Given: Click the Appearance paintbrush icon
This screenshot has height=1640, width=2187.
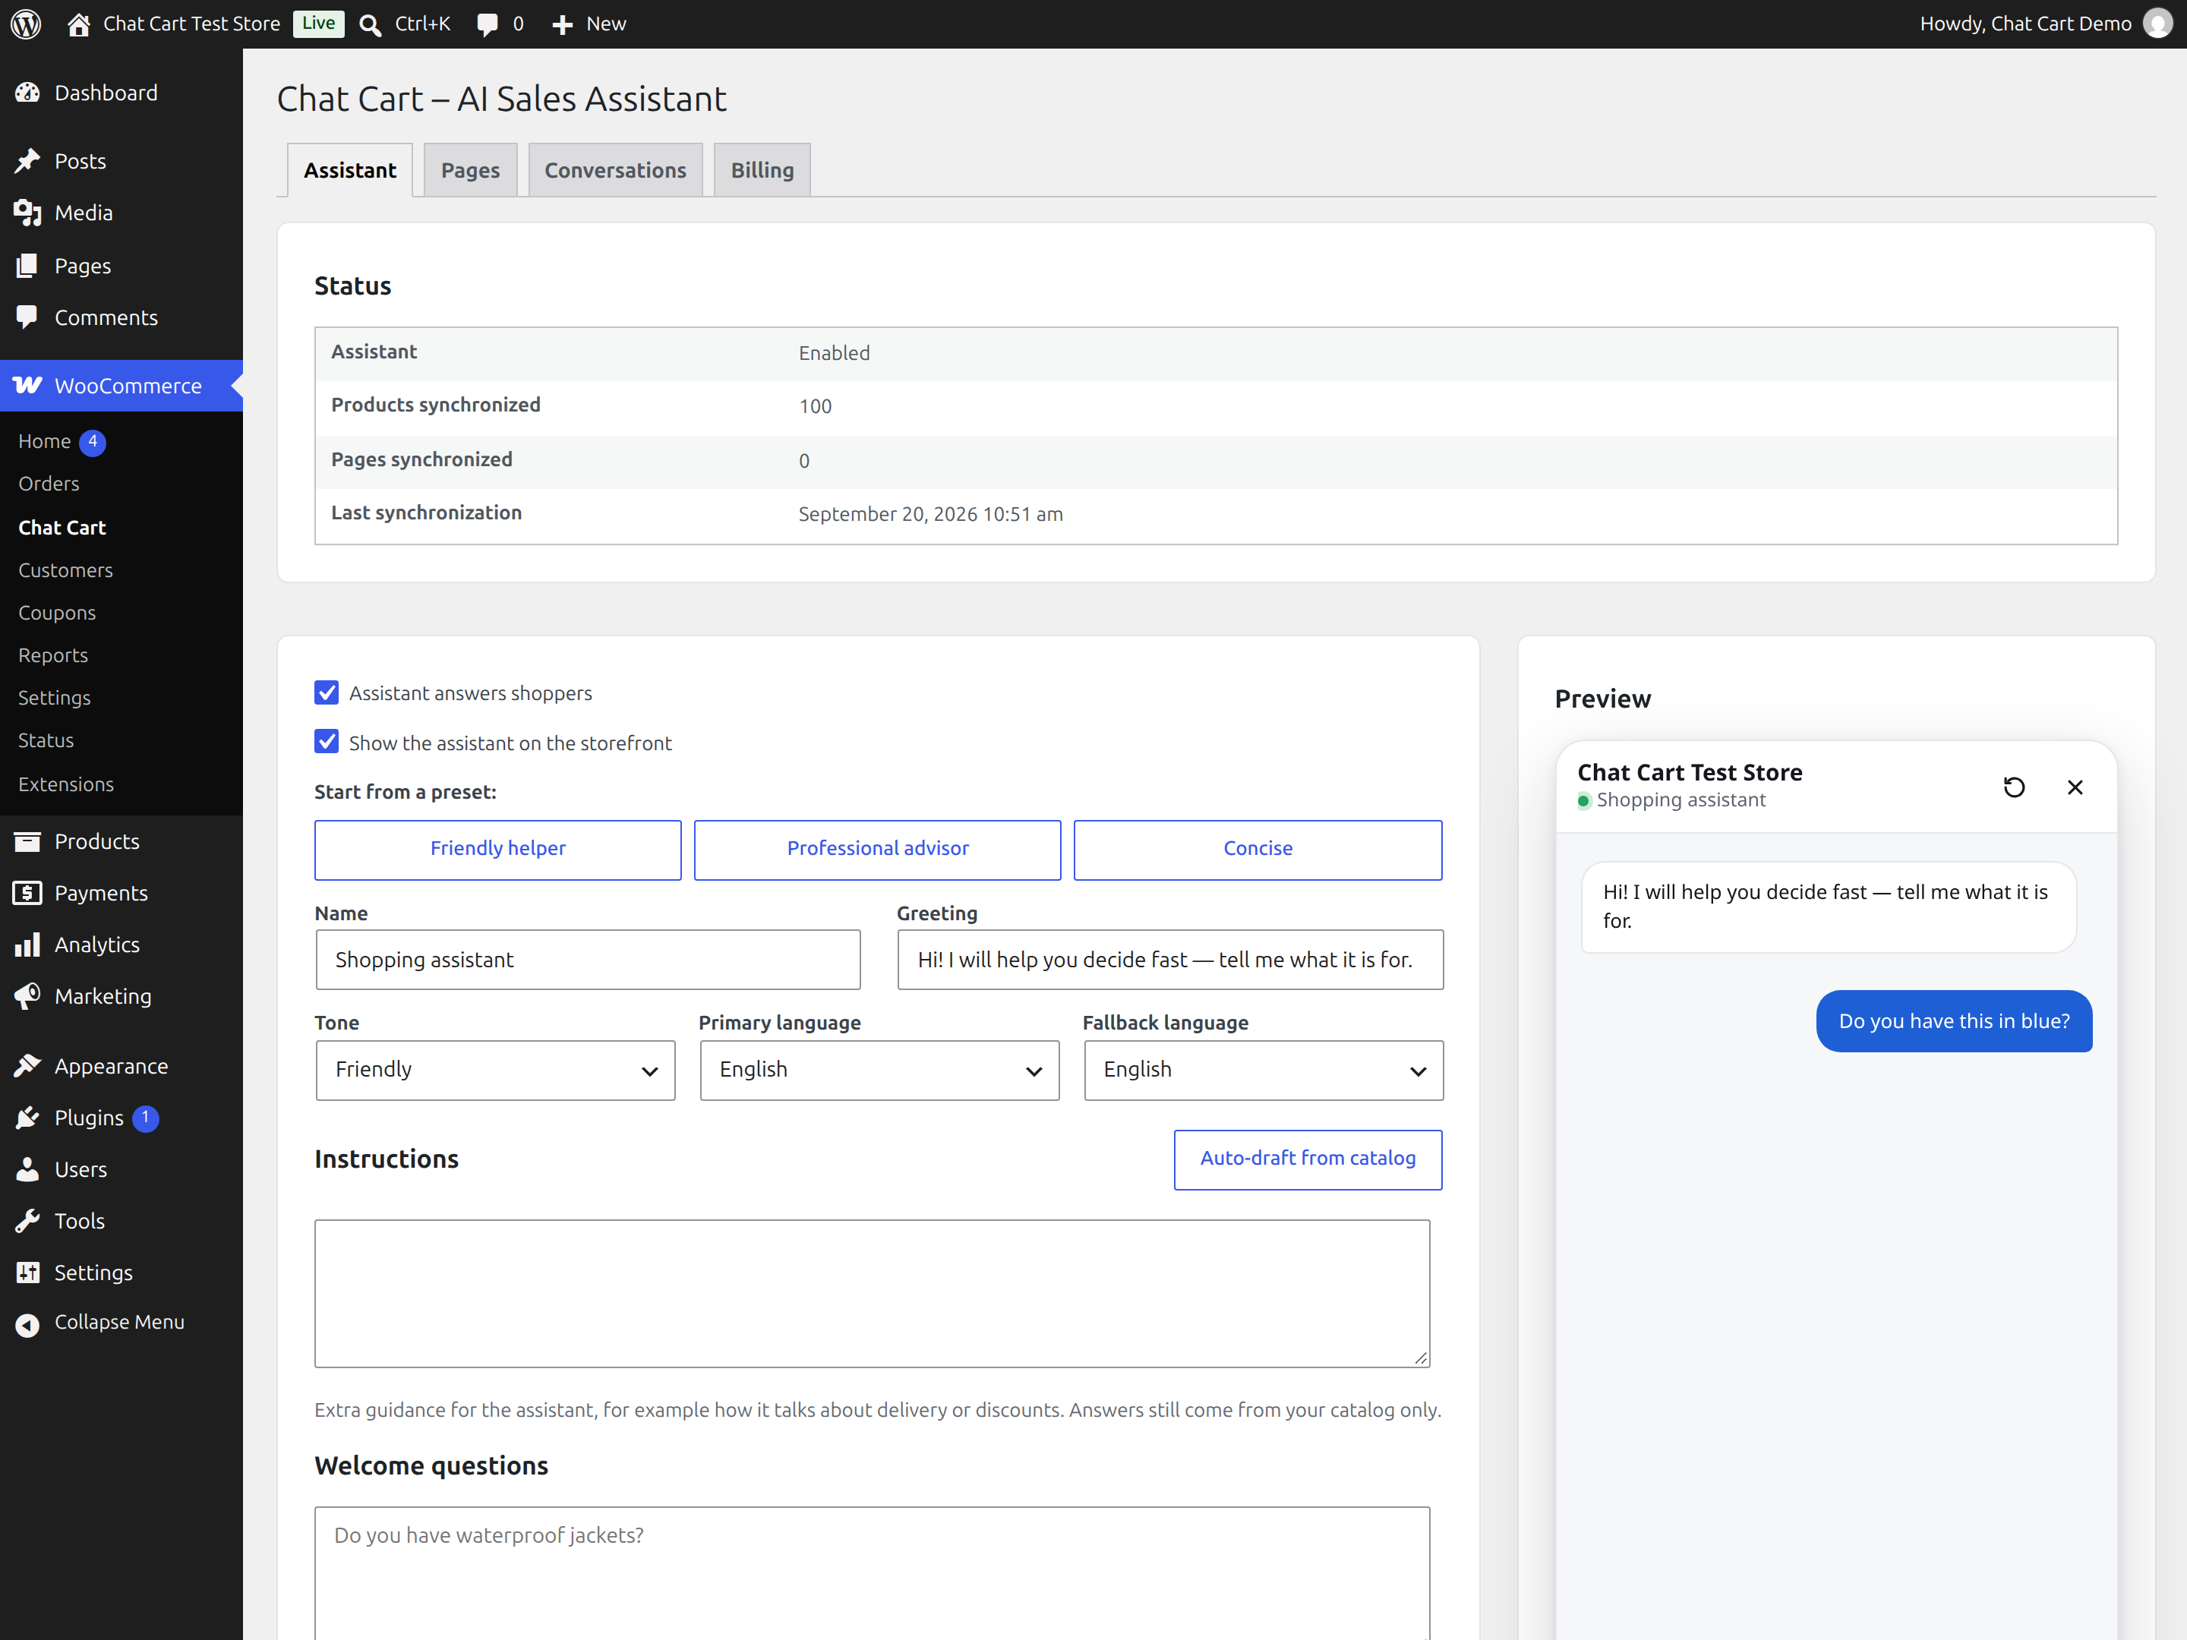Looking at the screenshot, I should point(27,1066).
